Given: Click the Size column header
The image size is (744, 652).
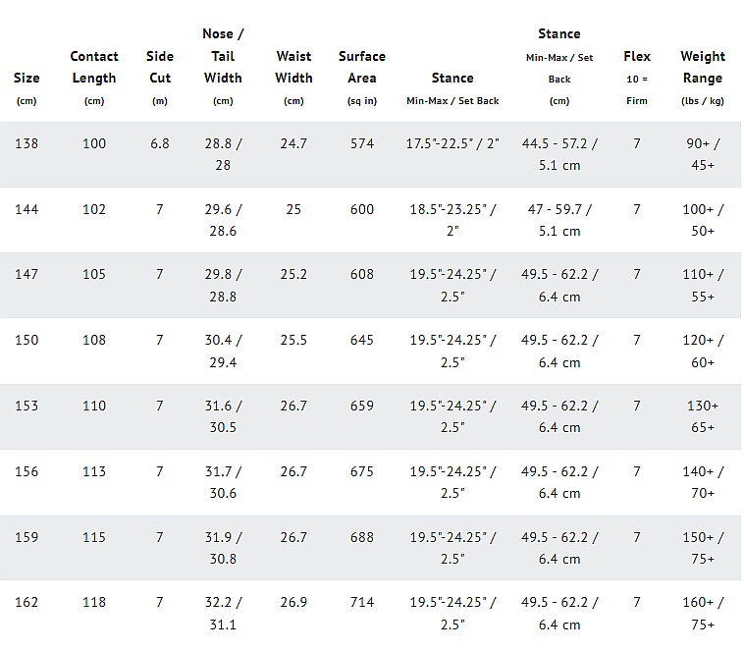Looking at the screenshot, I should coord(27,78).
